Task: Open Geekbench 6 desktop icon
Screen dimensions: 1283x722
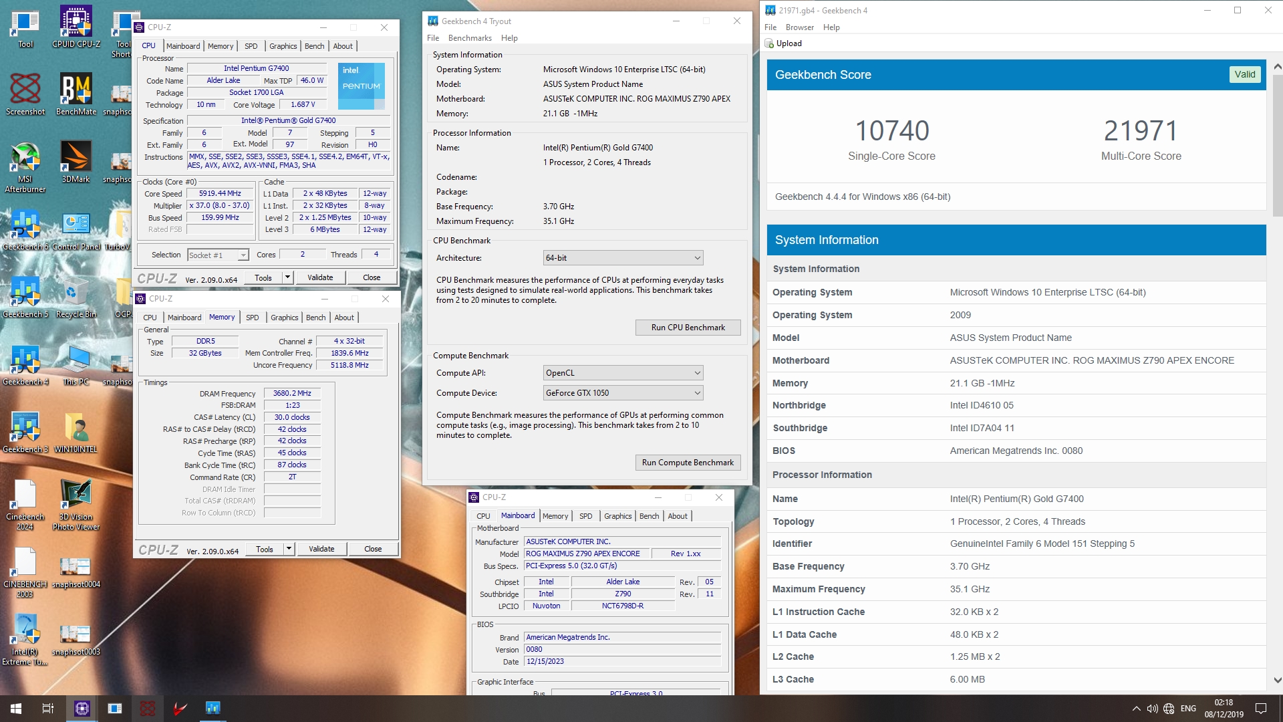Action: point(25,230)
